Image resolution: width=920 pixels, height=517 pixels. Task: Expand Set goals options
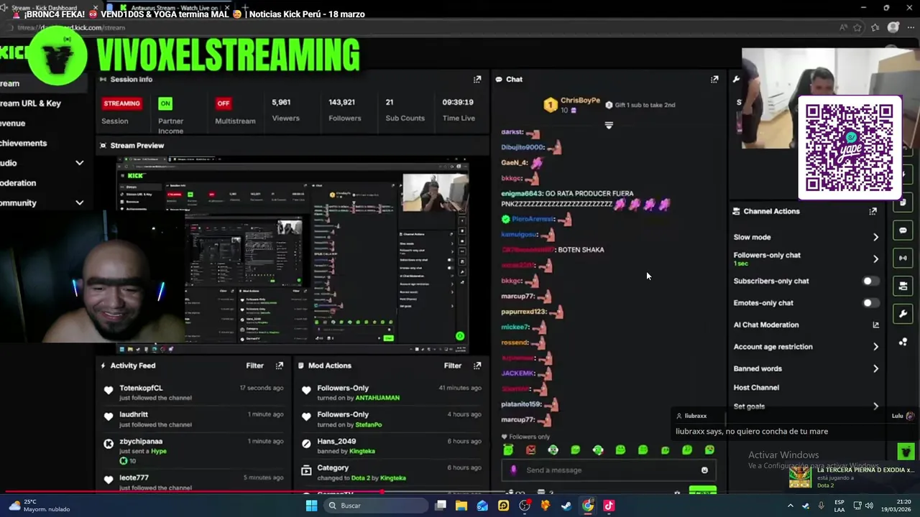click(x=875, y=406)
